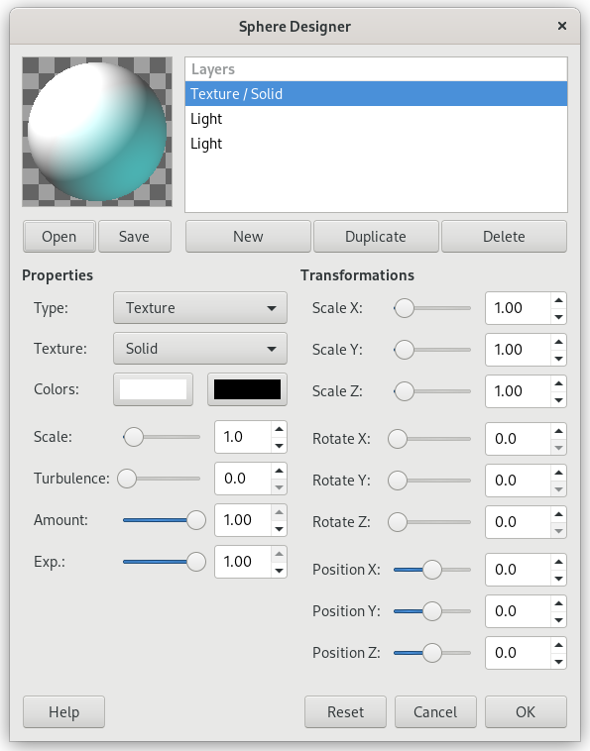Image resolution: width=590 pixels, height=751 pixels.
Task: Increase Rotate Y with up arrow
Action: click(x=558, y=473)
